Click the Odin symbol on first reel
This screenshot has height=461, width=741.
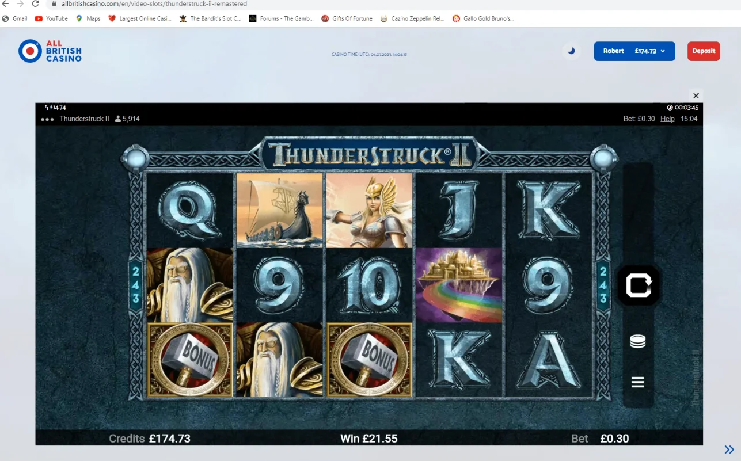point(190,285)
